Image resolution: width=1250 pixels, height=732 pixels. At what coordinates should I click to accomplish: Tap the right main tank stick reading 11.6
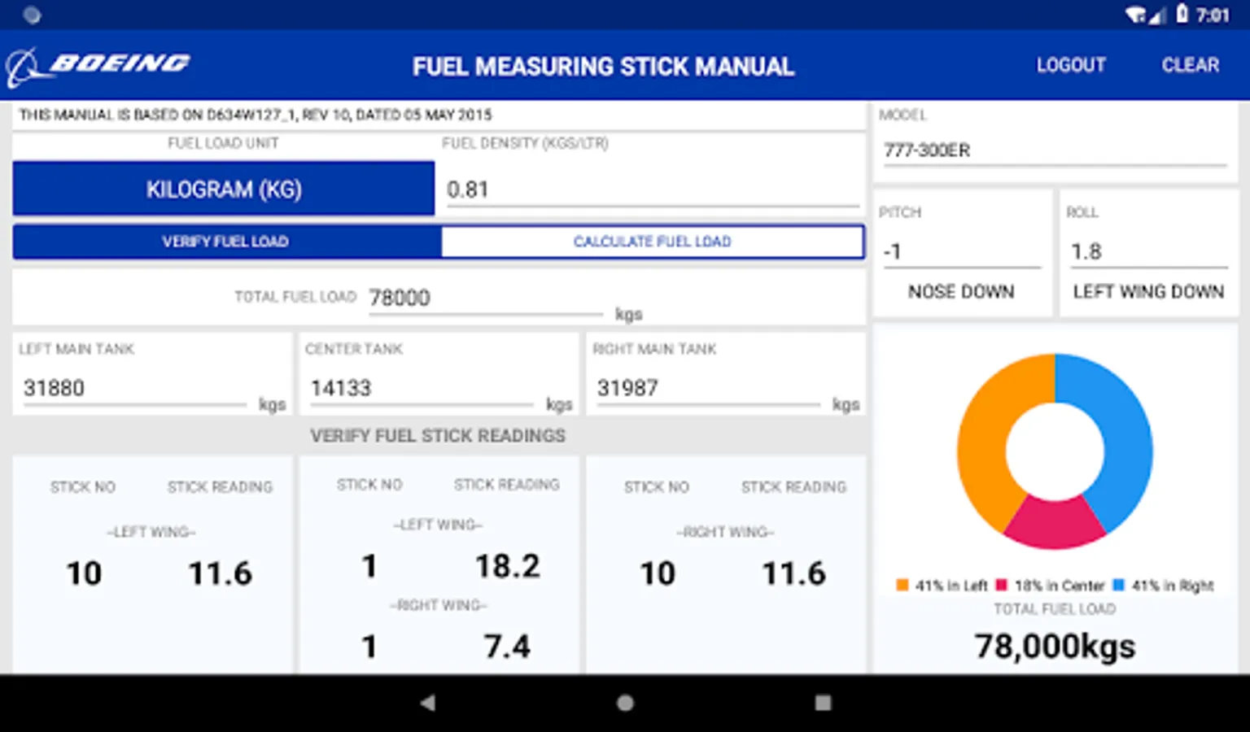[794, 573]
